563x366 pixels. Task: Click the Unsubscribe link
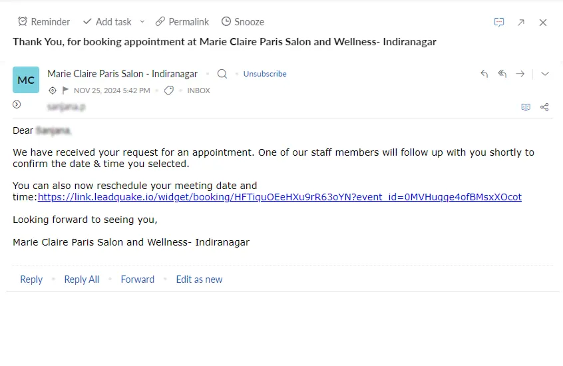click(265, 74)
